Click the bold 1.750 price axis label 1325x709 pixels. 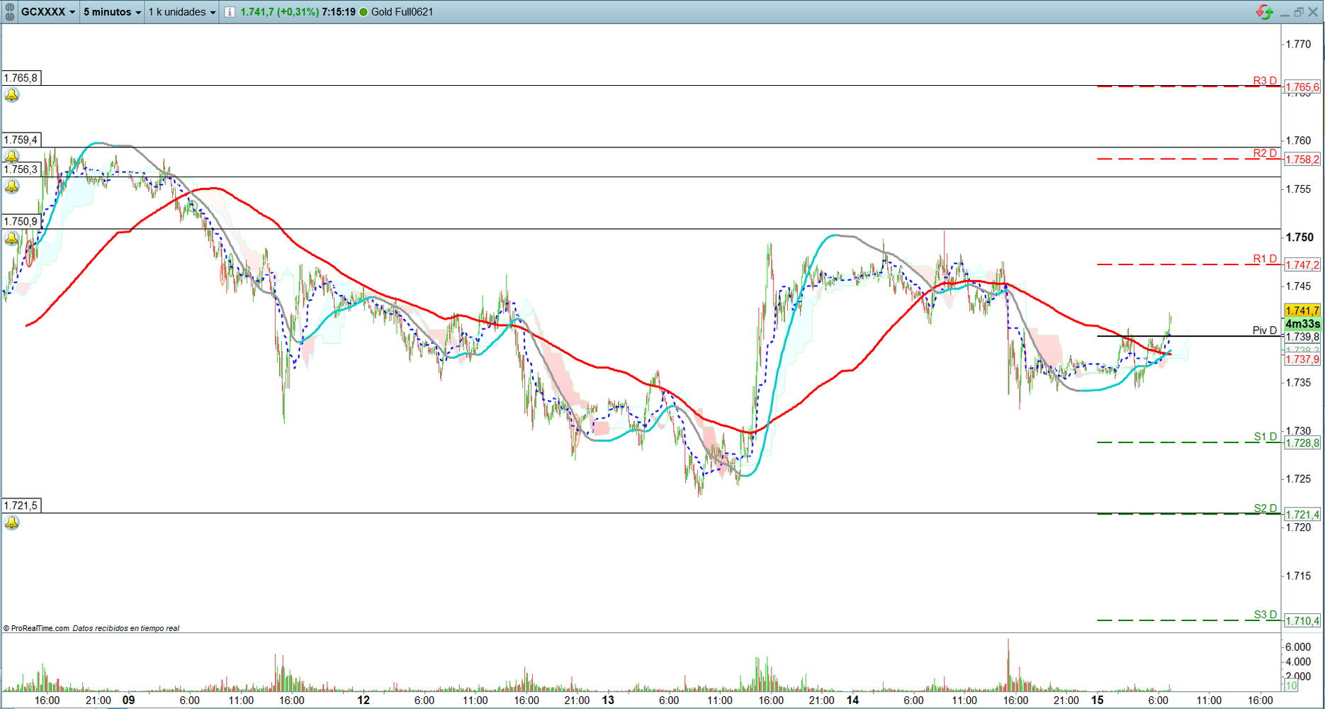point(1299,238)
